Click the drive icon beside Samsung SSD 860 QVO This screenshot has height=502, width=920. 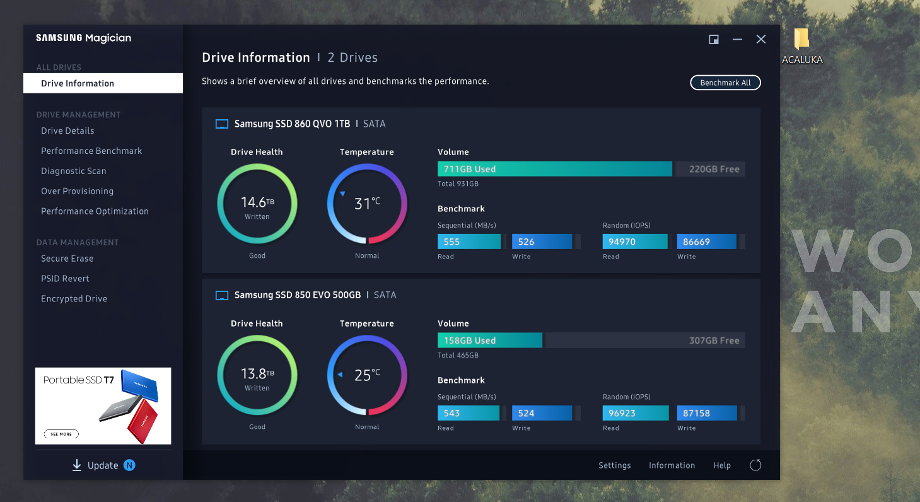221,124
